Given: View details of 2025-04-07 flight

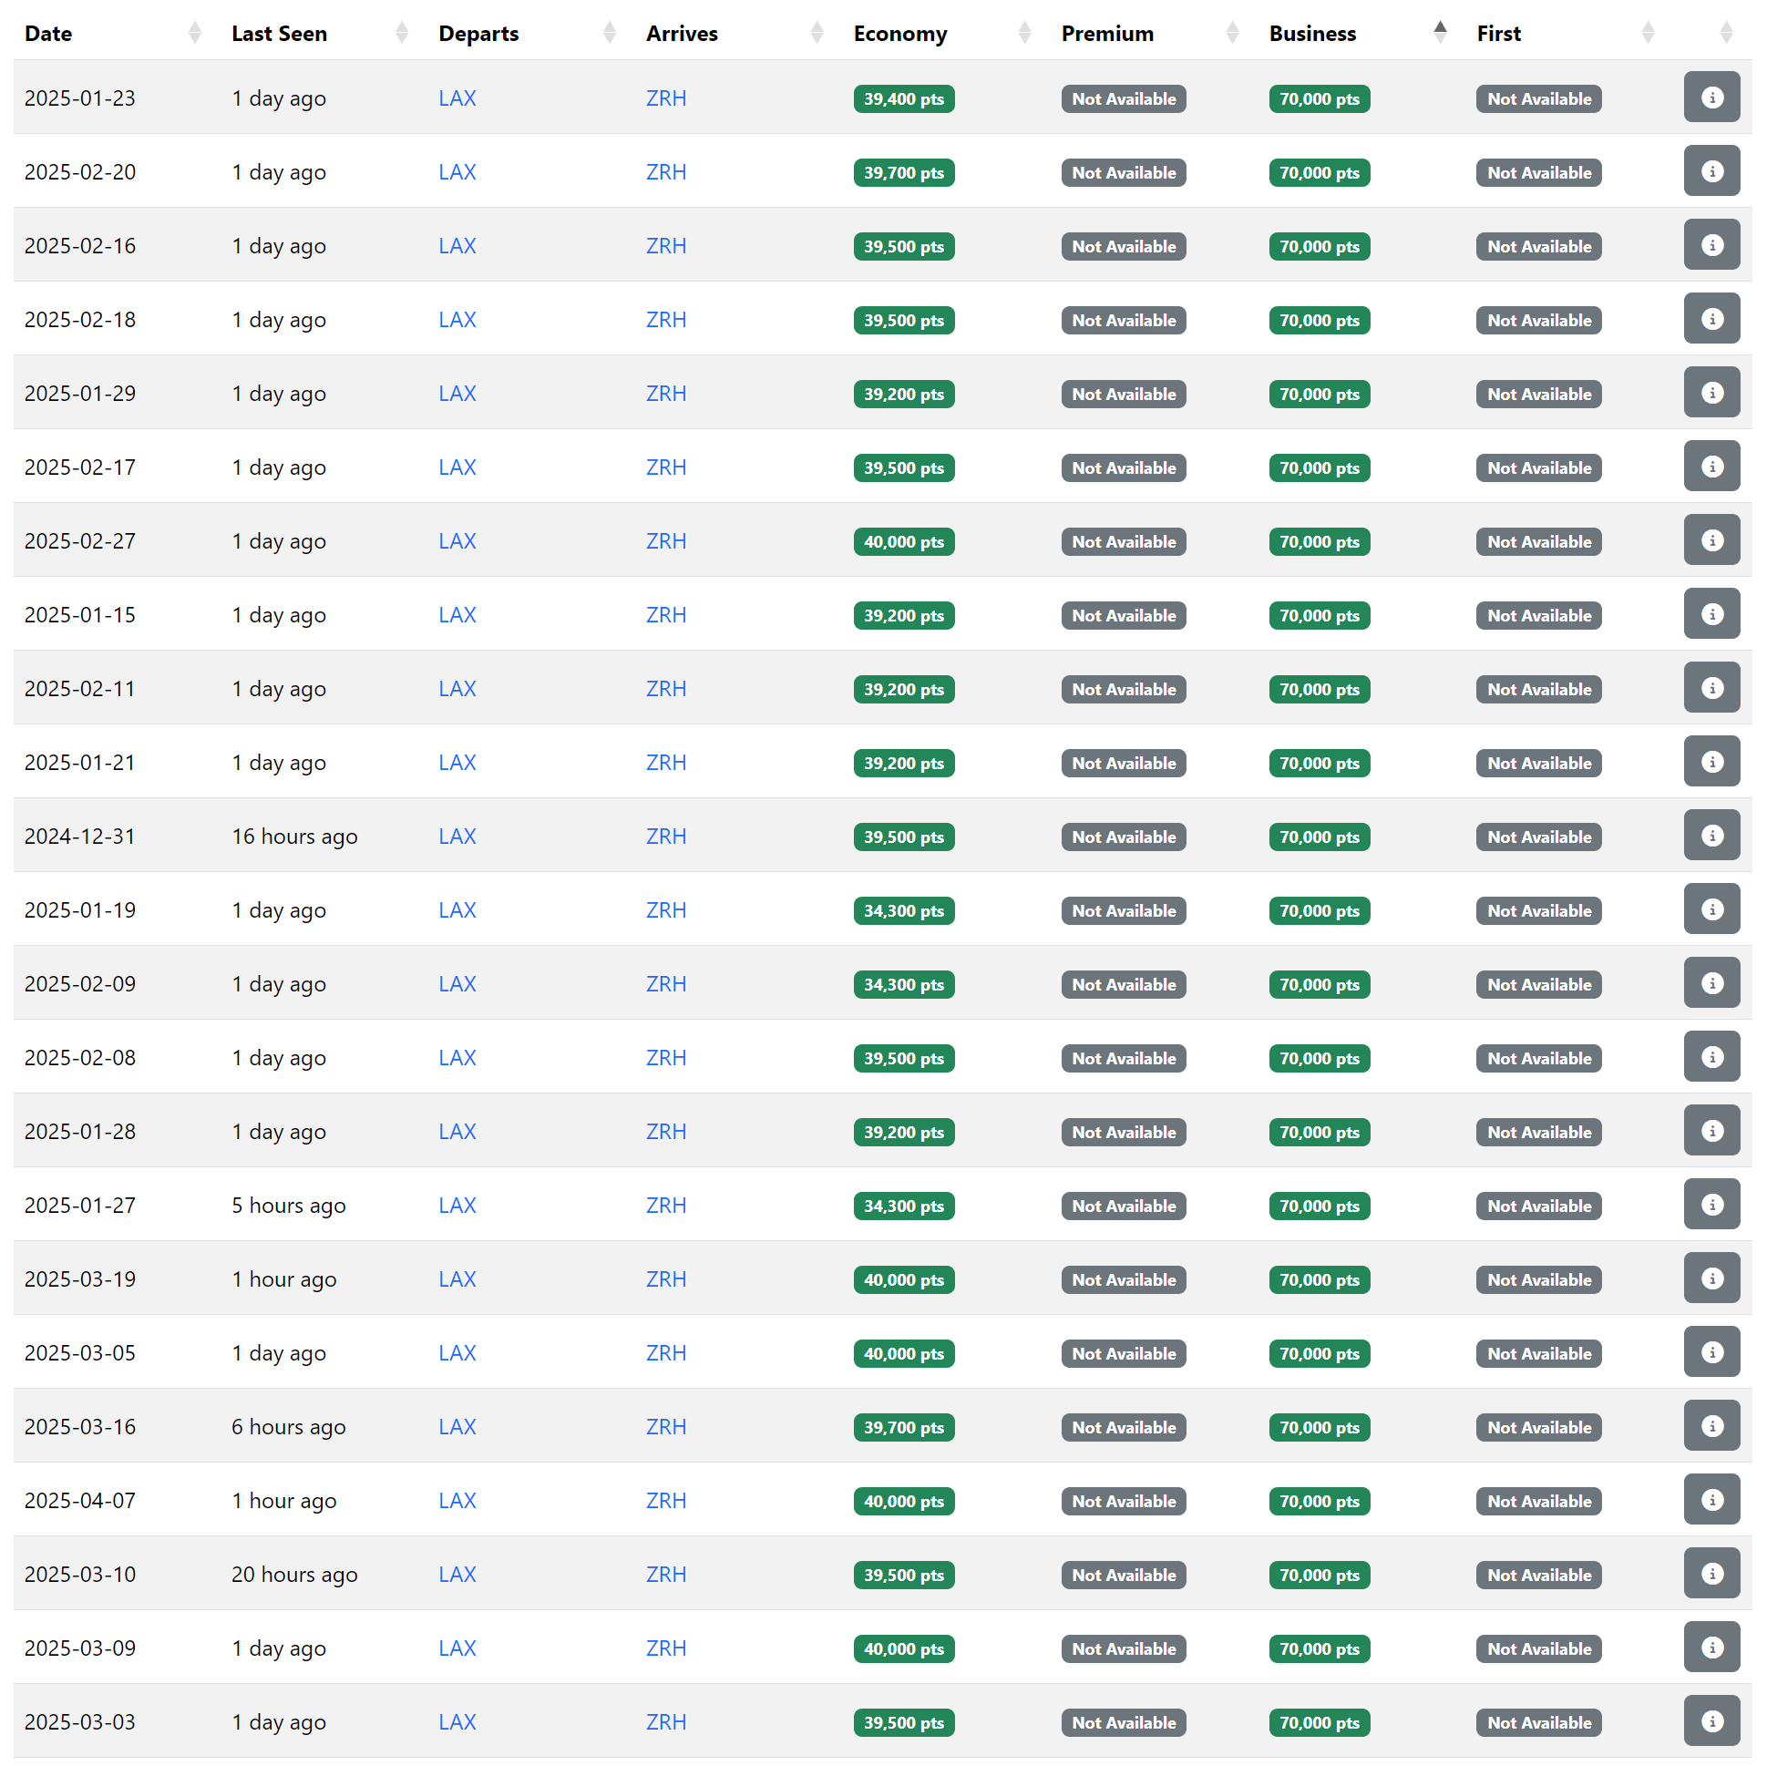Looking at the screenshot, I should (x=1711, y=1500).
